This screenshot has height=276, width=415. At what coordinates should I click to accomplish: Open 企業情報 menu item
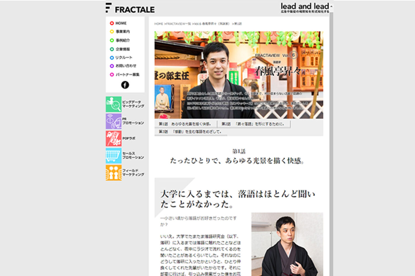[x=122, y=49]
